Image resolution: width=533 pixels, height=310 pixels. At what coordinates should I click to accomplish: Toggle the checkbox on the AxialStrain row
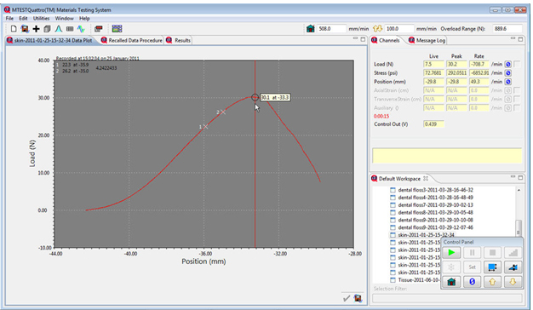tap(517, 90)
